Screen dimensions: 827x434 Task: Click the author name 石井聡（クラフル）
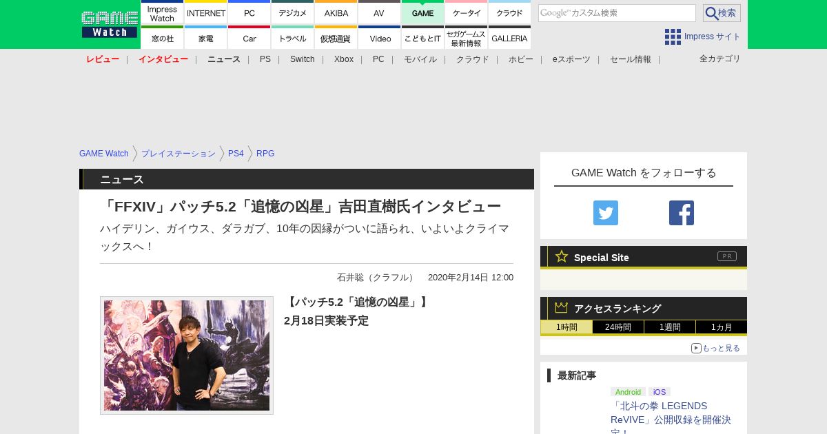coord(376,277)
